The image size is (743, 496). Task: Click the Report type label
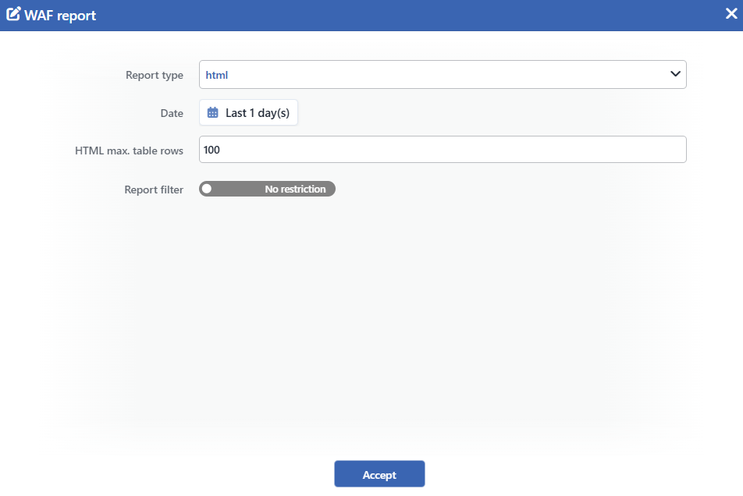pos(155,75)
